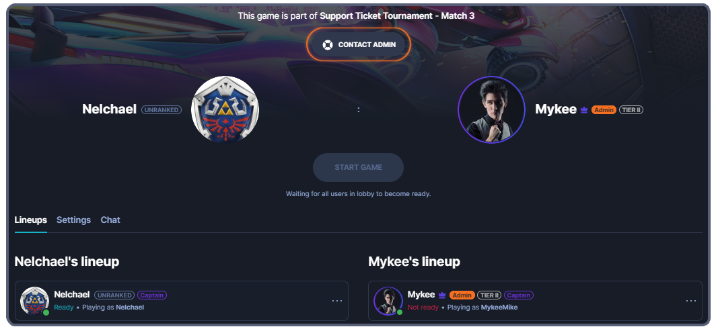Open the Support Ticket Tournament - Match 3 link
716x329 pixels.
[397, 16]
